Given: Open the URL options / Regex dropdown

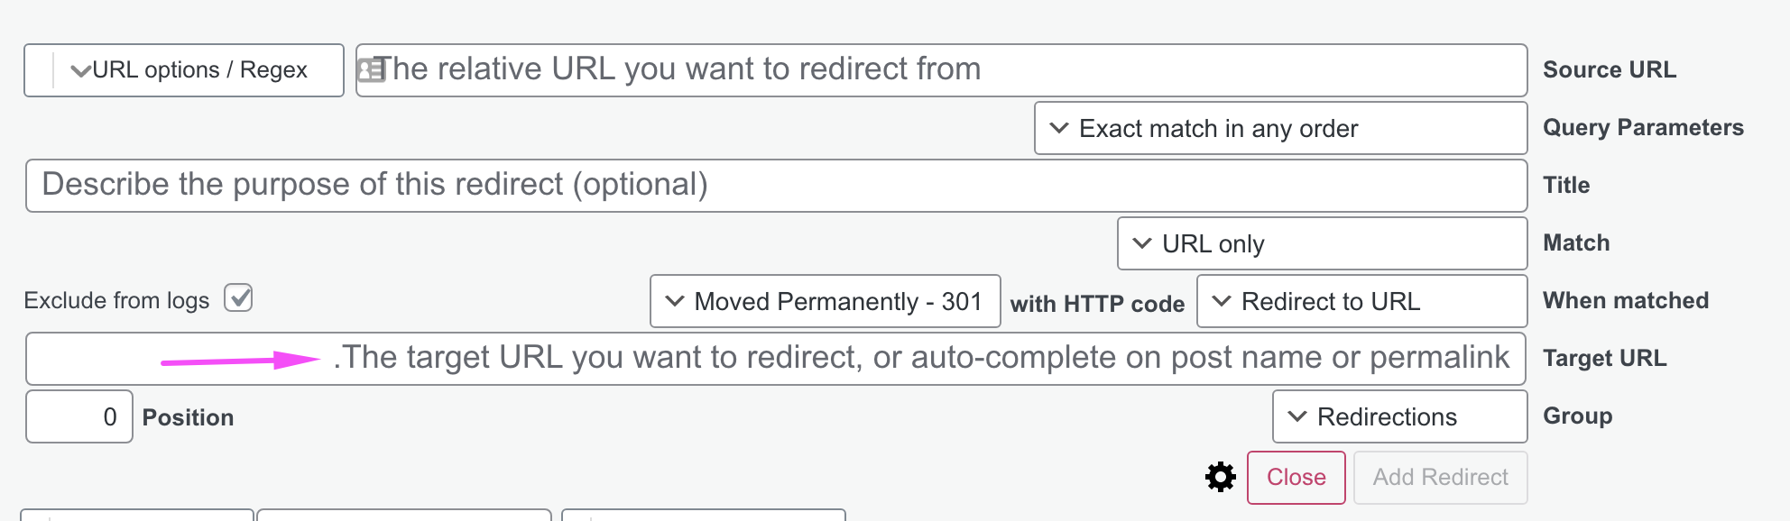Looking at the screenshot, I should tap(184, 70).
